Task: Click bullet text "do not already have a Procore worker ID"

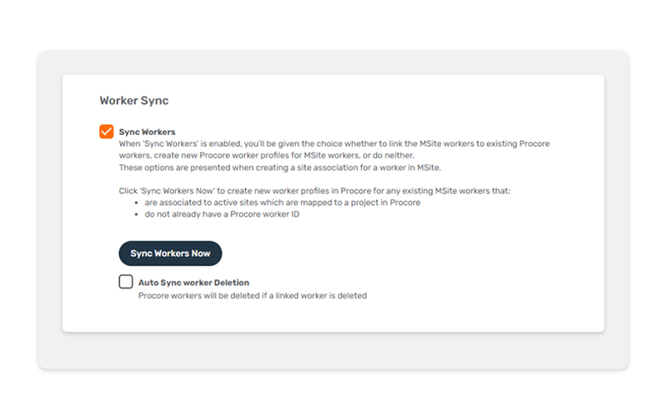Action: (222, 214)
